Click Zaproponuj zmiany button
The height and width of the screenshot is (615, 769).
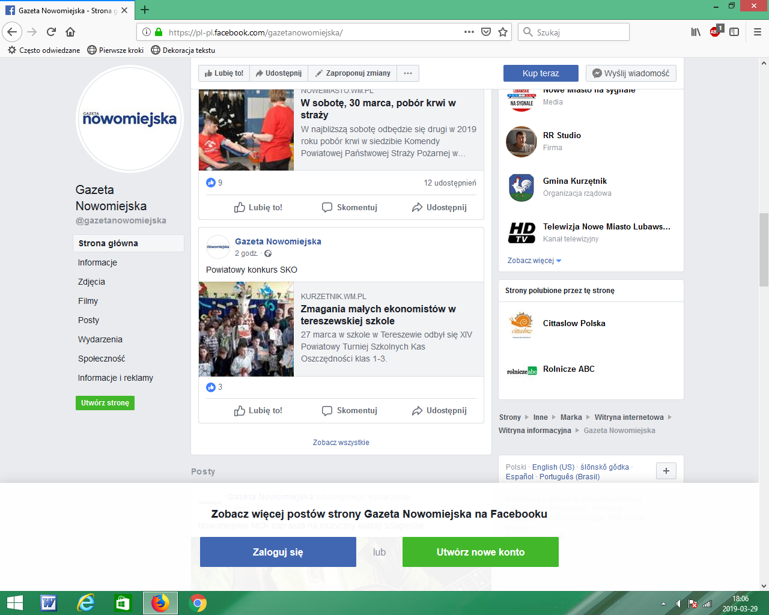pyautogui.click(x=353, y=73)
